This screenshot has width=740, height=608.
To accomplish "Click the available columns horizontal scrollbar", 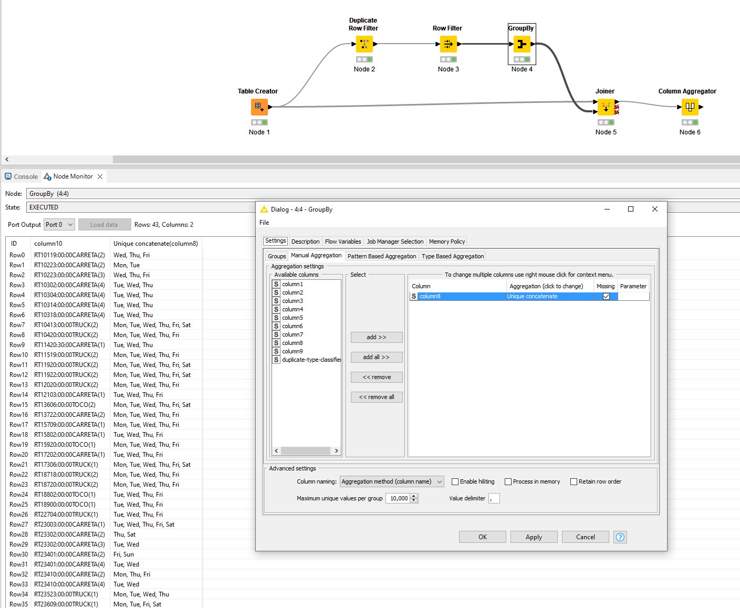I will [306, 450].
